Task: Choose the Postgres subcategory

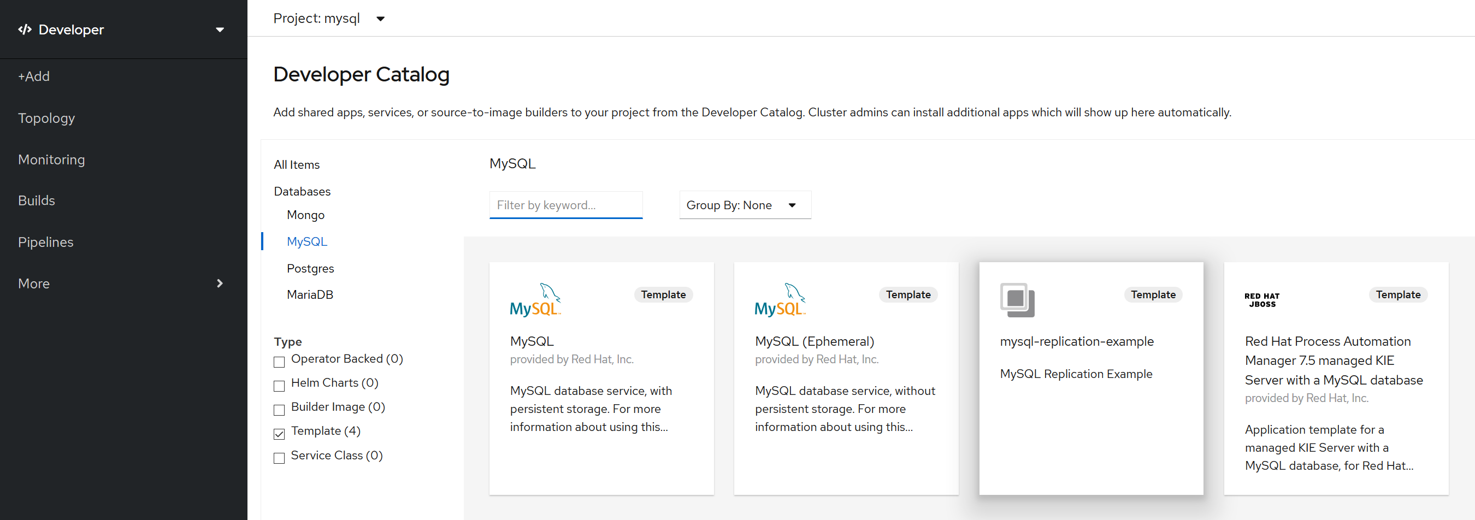Action: (x=310, y=269)
